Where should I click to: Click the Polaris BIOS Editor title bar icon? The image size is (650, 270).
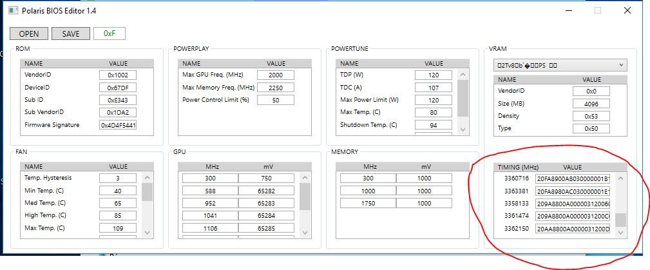coord(13,11)
